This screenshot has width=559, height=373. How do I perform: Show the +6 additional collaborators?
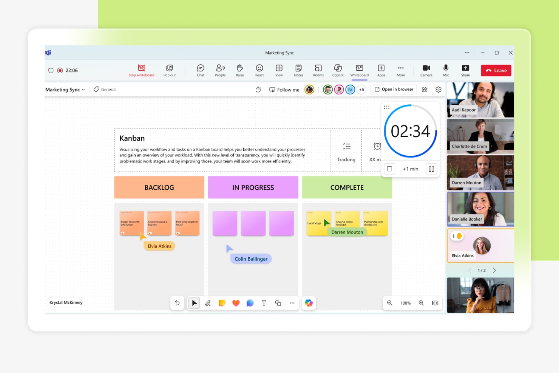tap(361, 90)
